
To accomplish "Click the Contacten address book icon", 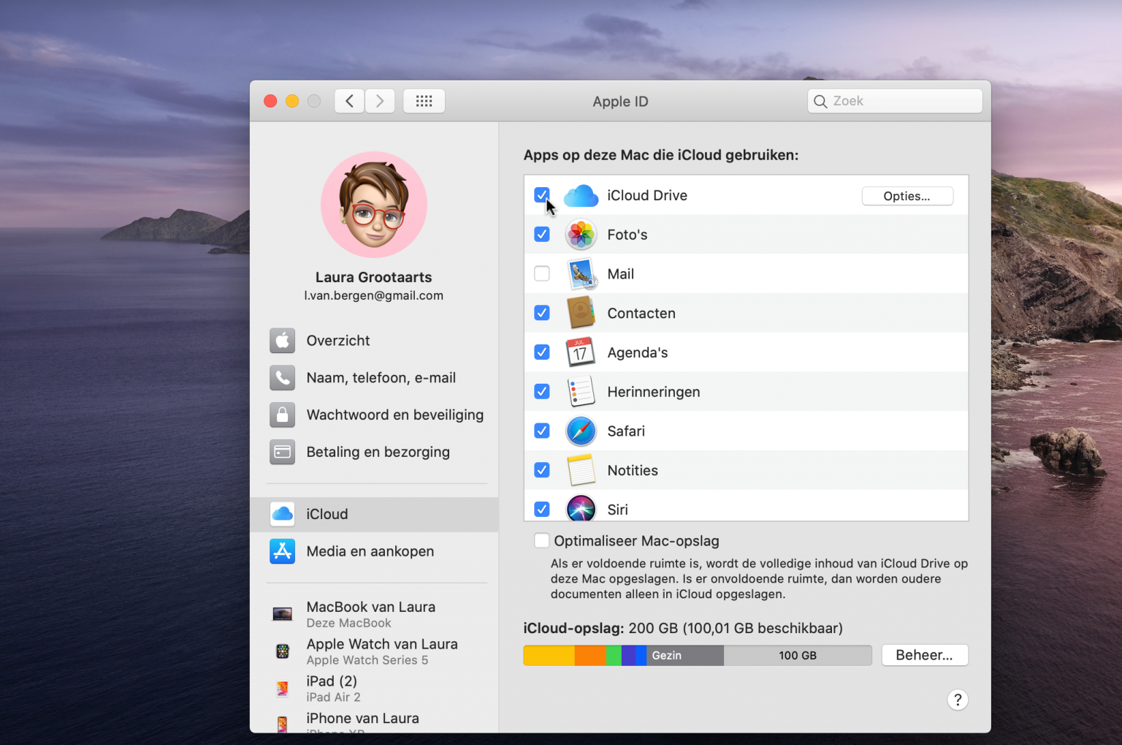I will click(581, 313).
